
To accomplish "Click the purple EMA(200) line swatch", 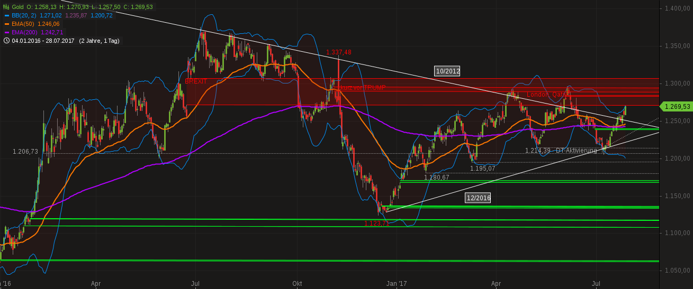I will coord(6,32).
